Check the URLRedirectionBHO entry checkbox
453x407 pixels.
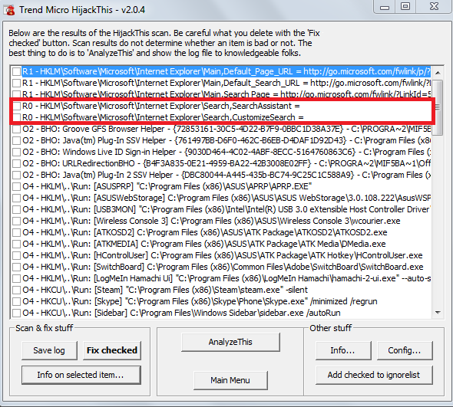17,163
